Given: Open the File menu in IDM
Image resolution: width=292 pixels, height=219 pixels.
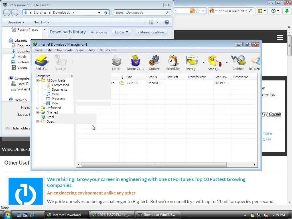Looking at the screenshot, I should coord(49,50).
